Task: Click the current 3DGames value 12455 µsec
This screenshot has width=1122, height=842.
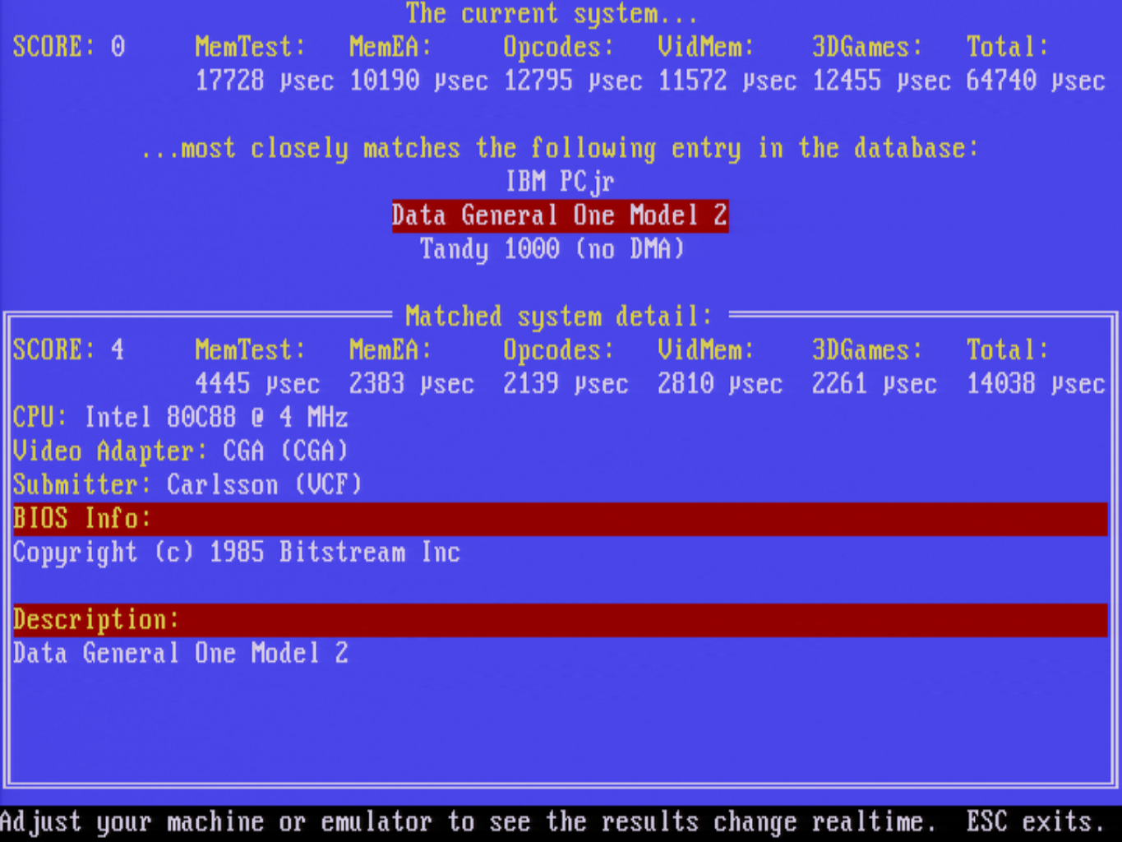Action: 881,81
